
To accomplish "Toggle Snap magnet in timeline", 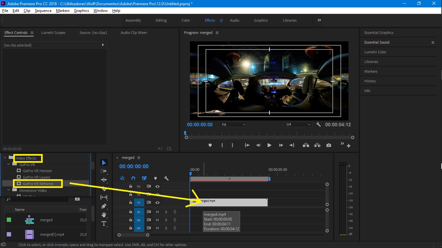I will click(133, 178).
